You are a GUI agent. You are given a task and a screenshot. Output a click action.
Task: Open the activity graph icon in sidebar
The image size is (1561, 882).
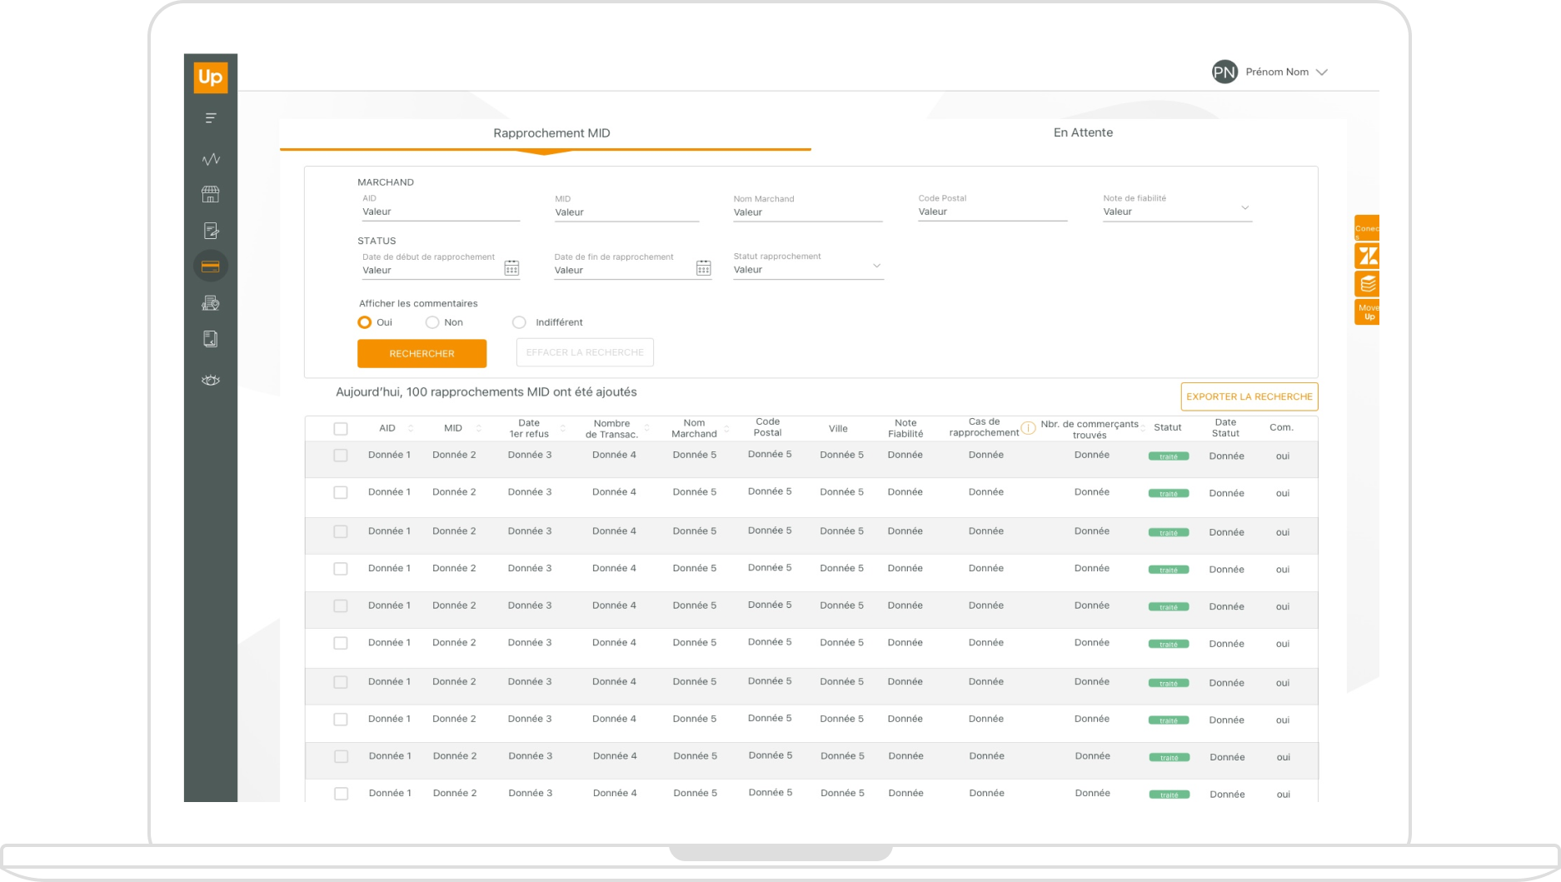(211, 159)
